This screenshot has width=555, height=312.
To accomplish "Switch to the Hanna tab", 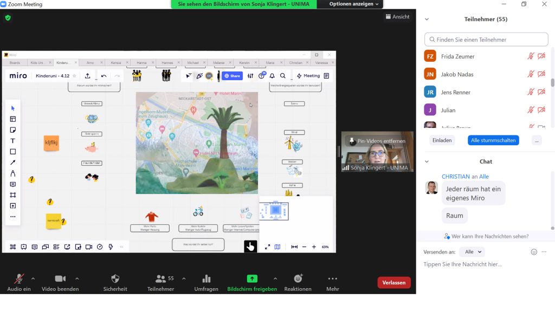I will 141,63.
